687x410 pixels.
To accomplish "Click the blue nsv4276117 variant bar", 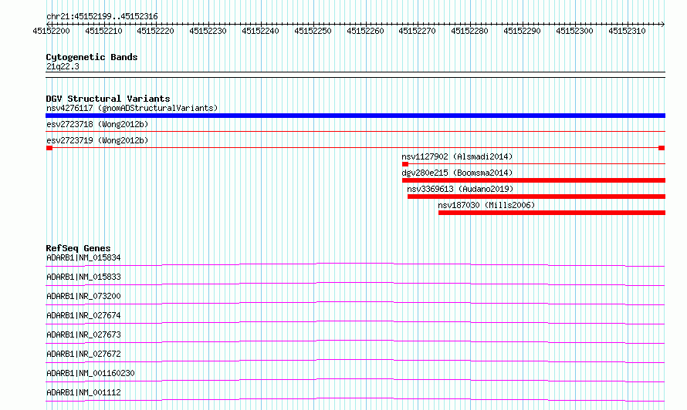I will pos(355,116).
